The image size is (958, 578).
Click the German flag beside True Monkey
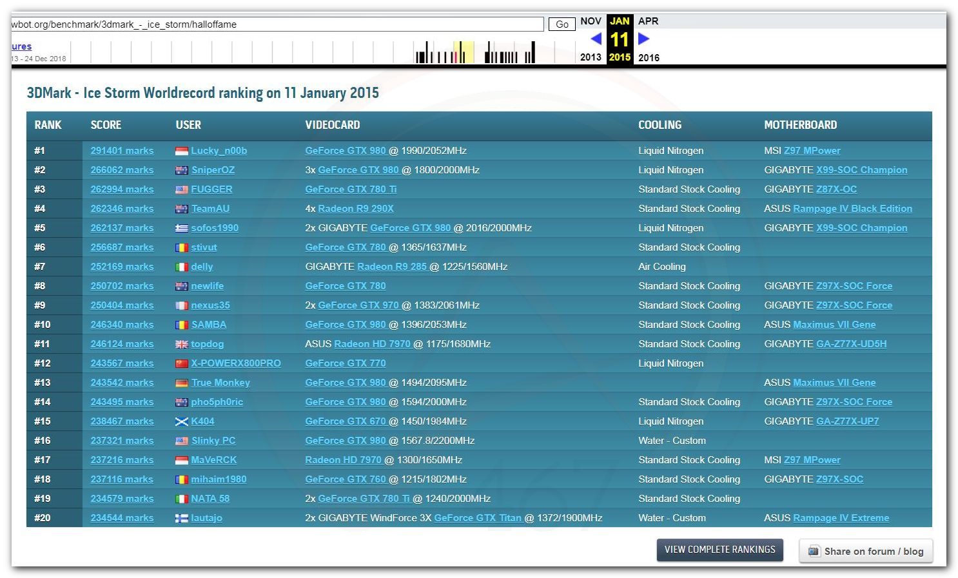pos(181,383)
